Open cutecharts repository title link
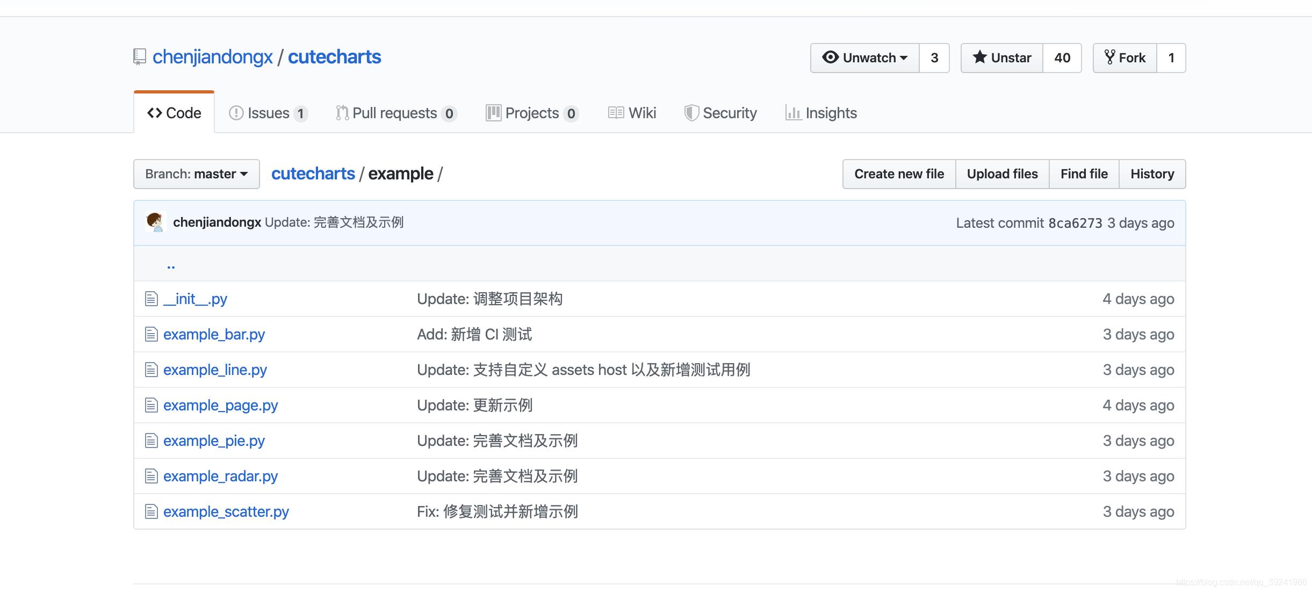 tap(335, 57)
